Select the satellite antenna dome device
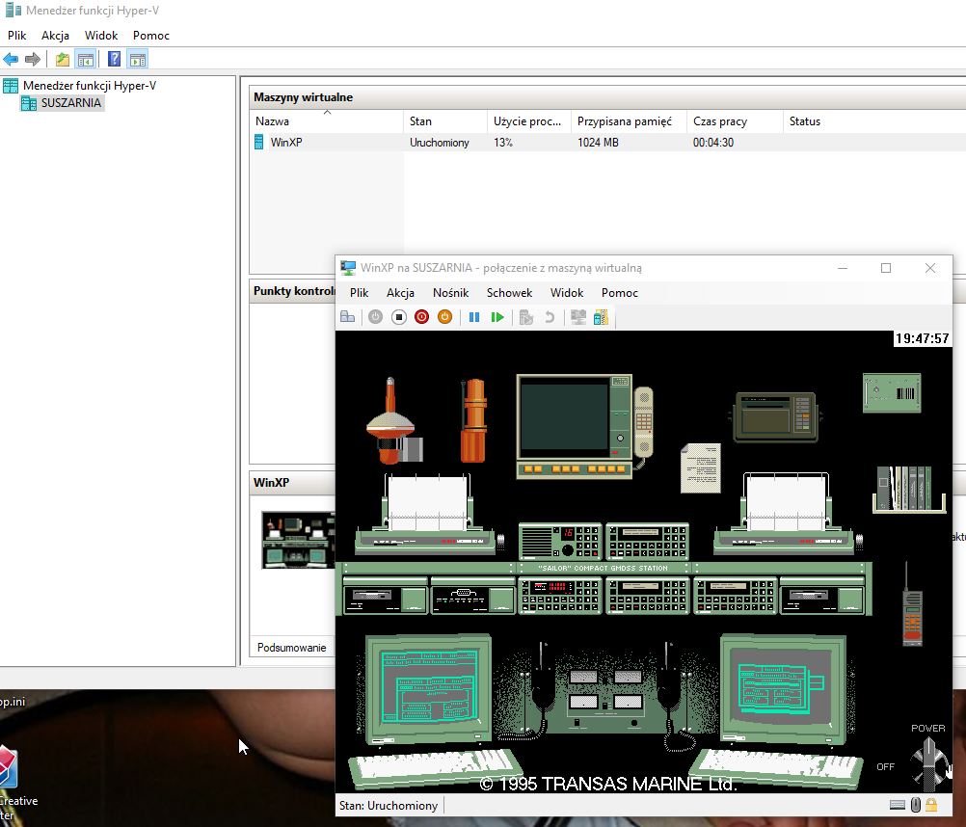966x827 pixels. [393, 420]
